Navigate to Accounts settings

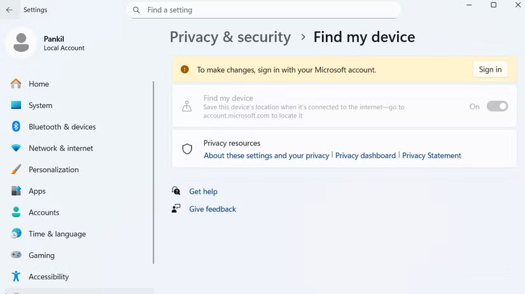(x=43, y=213)
